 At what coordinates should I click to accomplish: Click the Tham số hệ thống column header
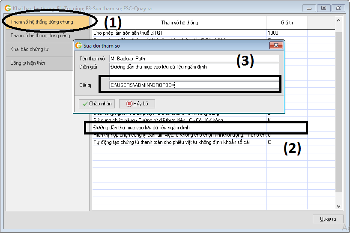pos(179,22)
